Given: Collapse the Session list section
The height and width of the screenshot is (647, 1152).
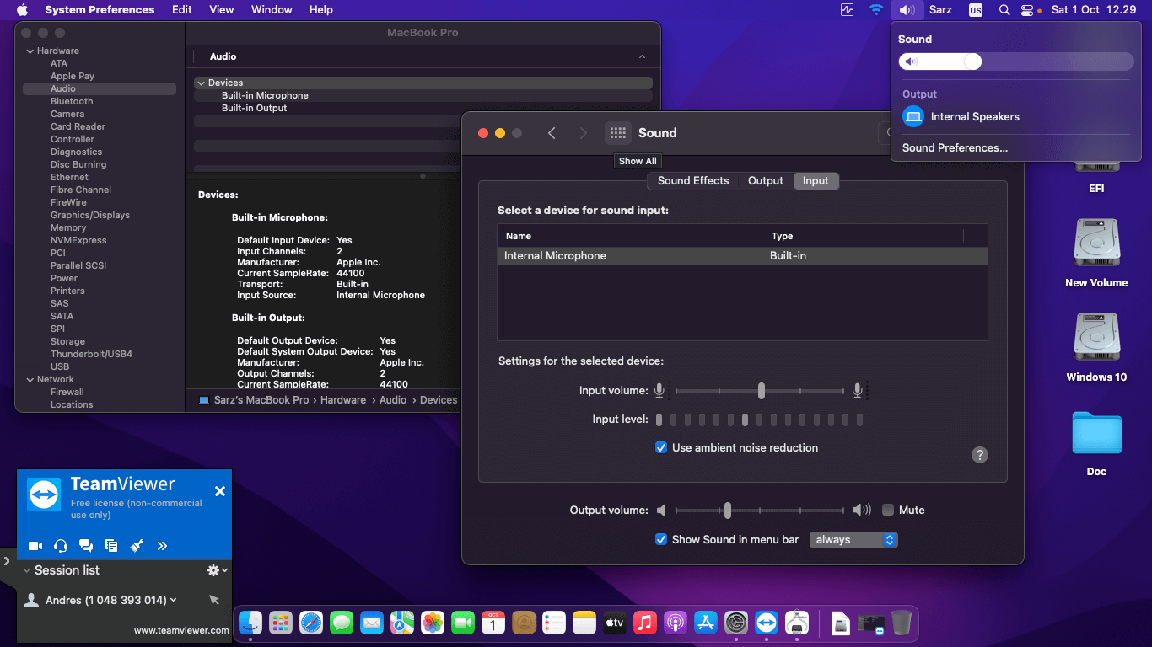Looking at the screenshot, I should [x=25, y=570].
